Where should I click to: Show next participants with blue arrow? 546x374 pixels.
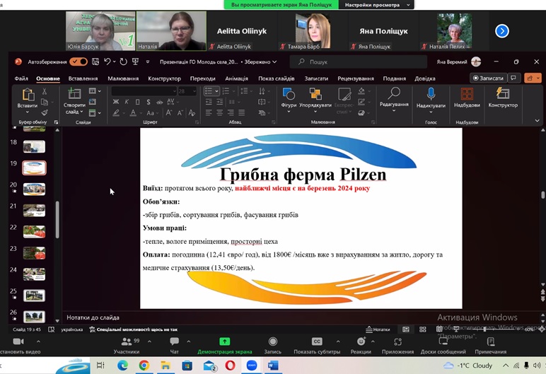[502, 31]
